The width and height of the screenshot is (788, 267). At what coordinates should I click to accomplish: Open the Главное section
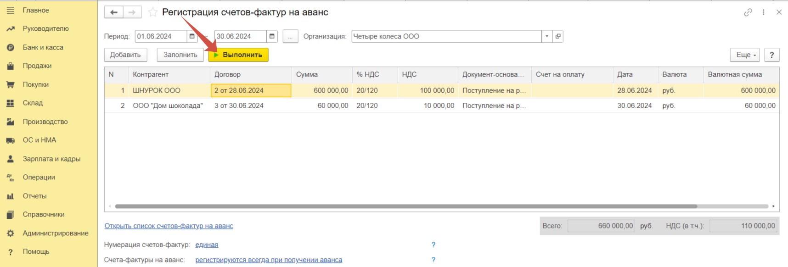(36, 10)
